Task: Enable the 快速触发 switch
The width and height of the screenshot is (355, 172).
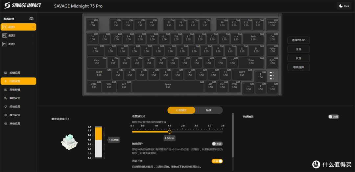Action: pyautogui.click(x=334, y=117)
